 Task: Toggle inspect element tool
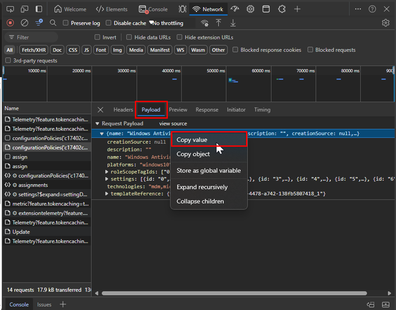(10, 9)
